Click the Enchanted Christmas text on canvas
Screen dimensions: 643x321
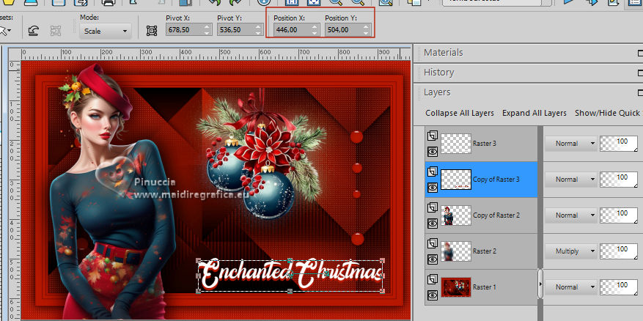point(290,274)
